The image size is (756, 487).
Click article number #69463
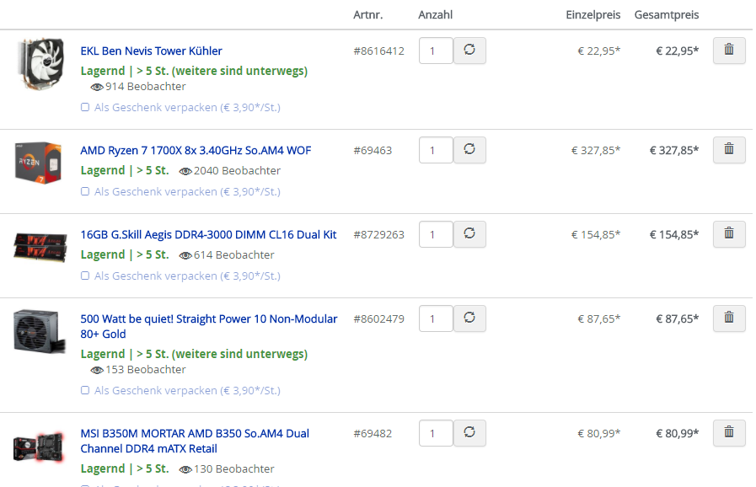point(373,151)
